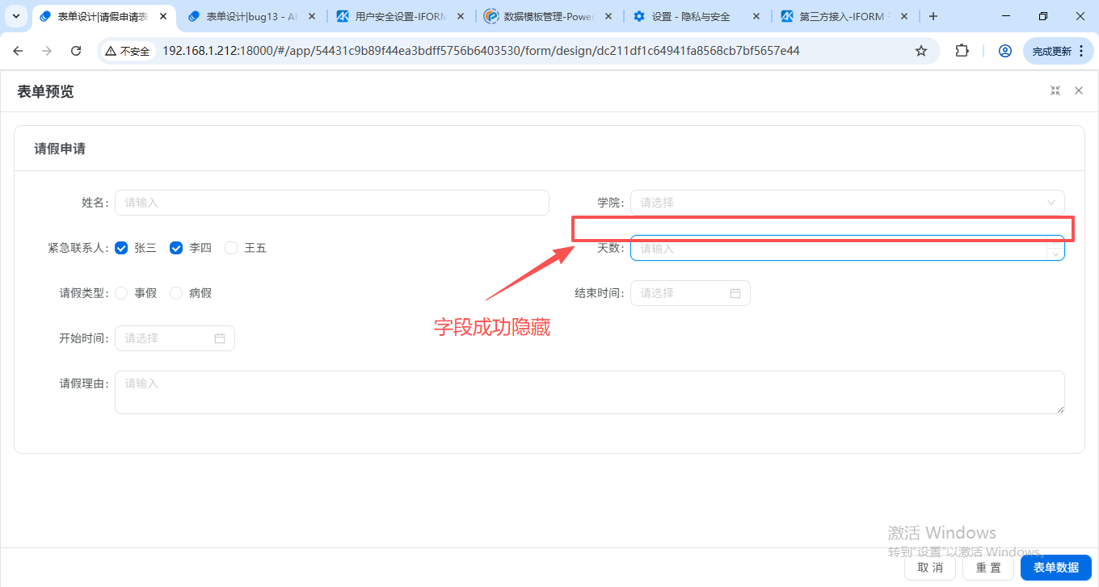Select the 病假 radio button
1099x587 pixels.
tap(176, 293)
